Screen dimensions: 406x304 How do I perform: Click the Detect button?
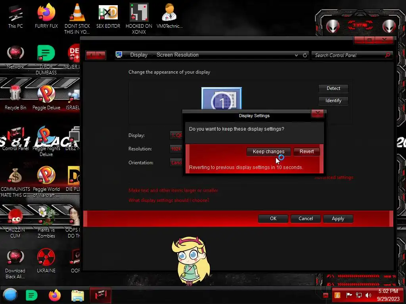pyautogui.click(x=333, y=88)
